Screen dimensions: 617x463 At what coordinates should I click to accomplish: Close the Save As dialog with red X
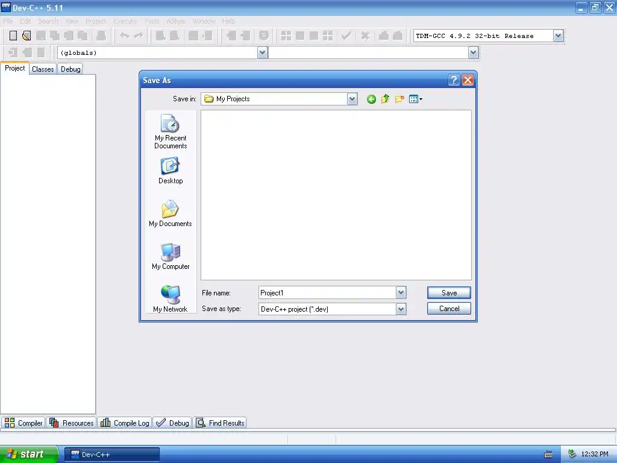[468, 80]
